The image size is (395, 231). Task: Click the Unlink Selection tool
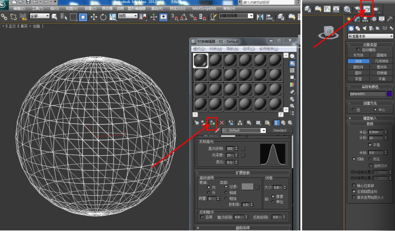(13, 17)
